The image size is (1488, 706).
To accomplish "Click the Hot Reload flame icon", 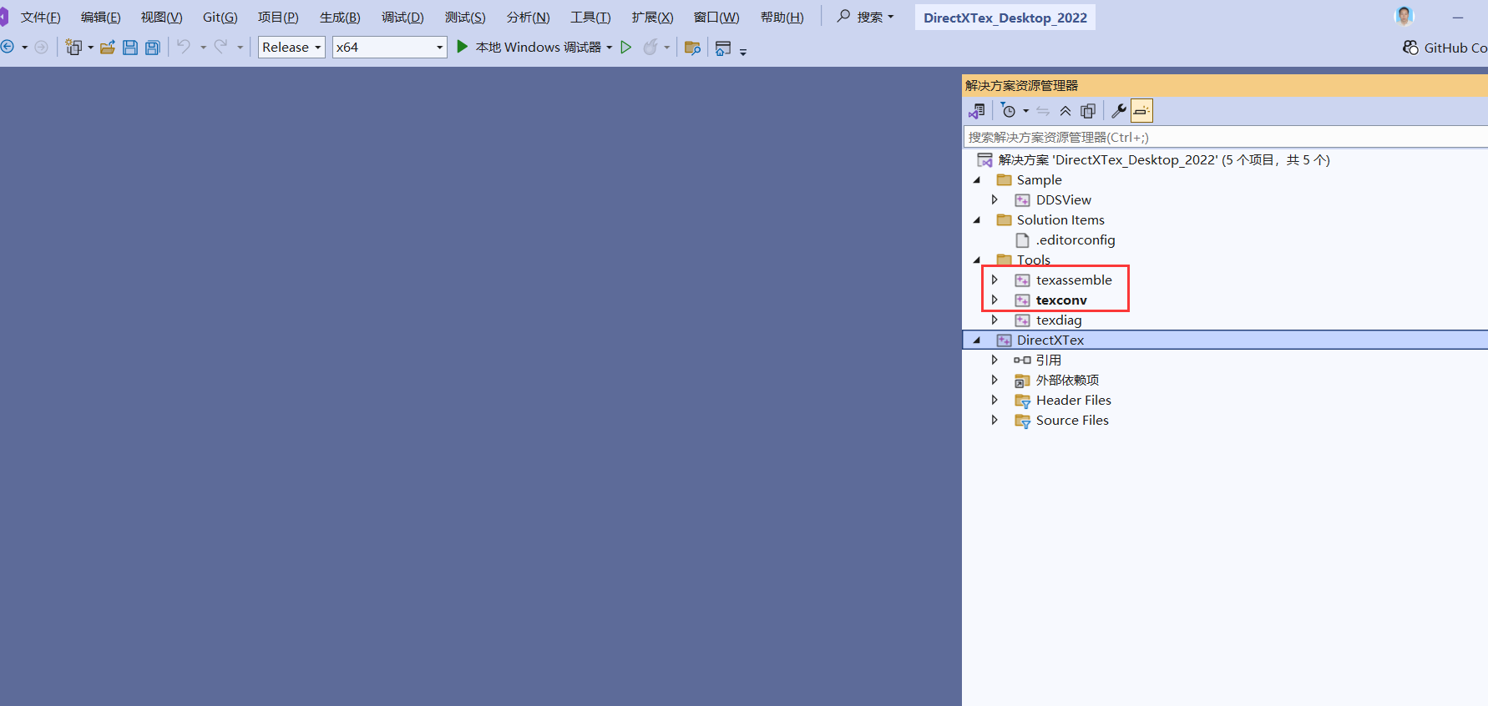I will (650, 48).
